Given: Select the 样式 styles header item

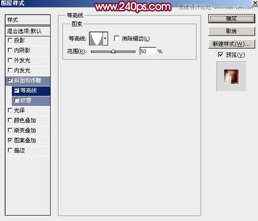Looking at the screenshot, I should coord(28,20).
